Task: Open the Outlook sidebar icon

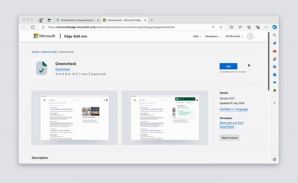Action: click(275, 75)
